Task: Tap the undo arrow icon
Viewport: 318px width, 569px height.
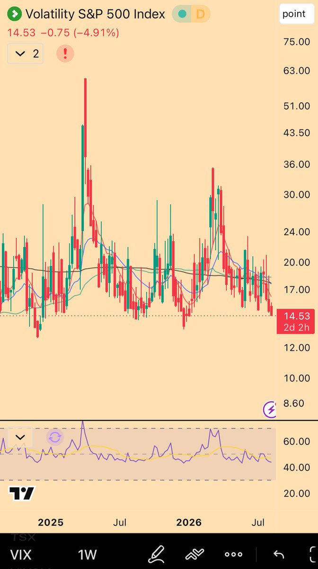Action: tap(279, 554)
